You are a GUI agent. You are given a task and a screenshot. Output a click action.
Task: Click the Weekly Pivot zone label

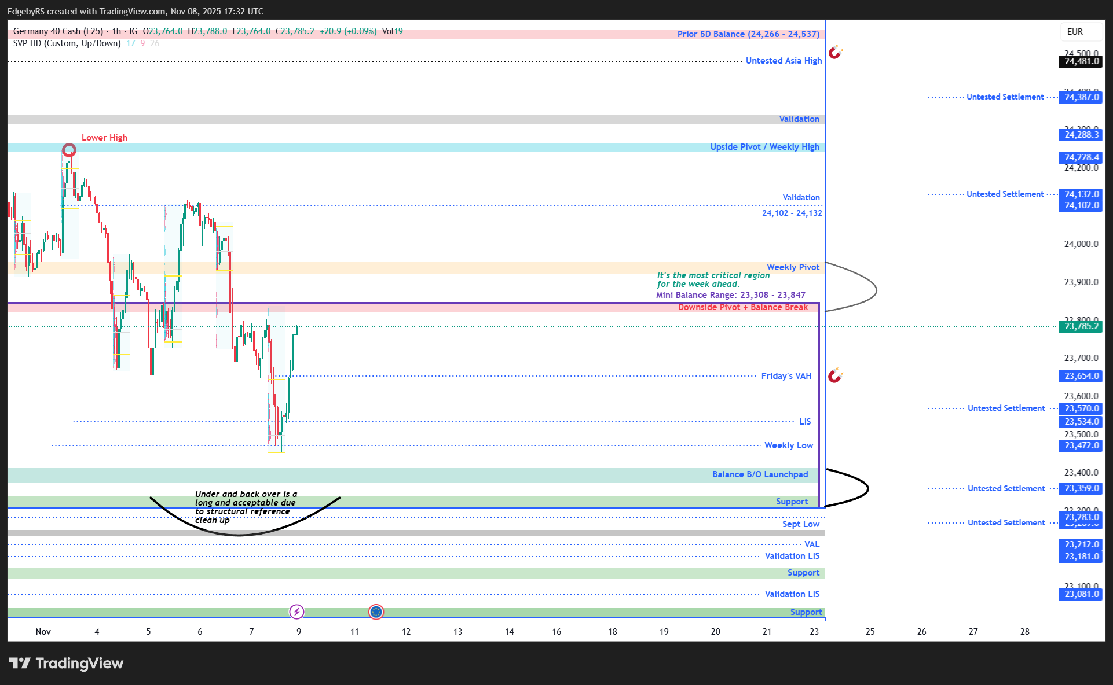click(793, 267)
